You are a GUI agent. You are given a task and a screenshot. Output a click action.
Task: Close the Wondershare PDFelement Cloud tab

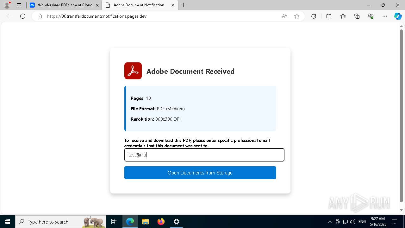[x=97, y=5]
